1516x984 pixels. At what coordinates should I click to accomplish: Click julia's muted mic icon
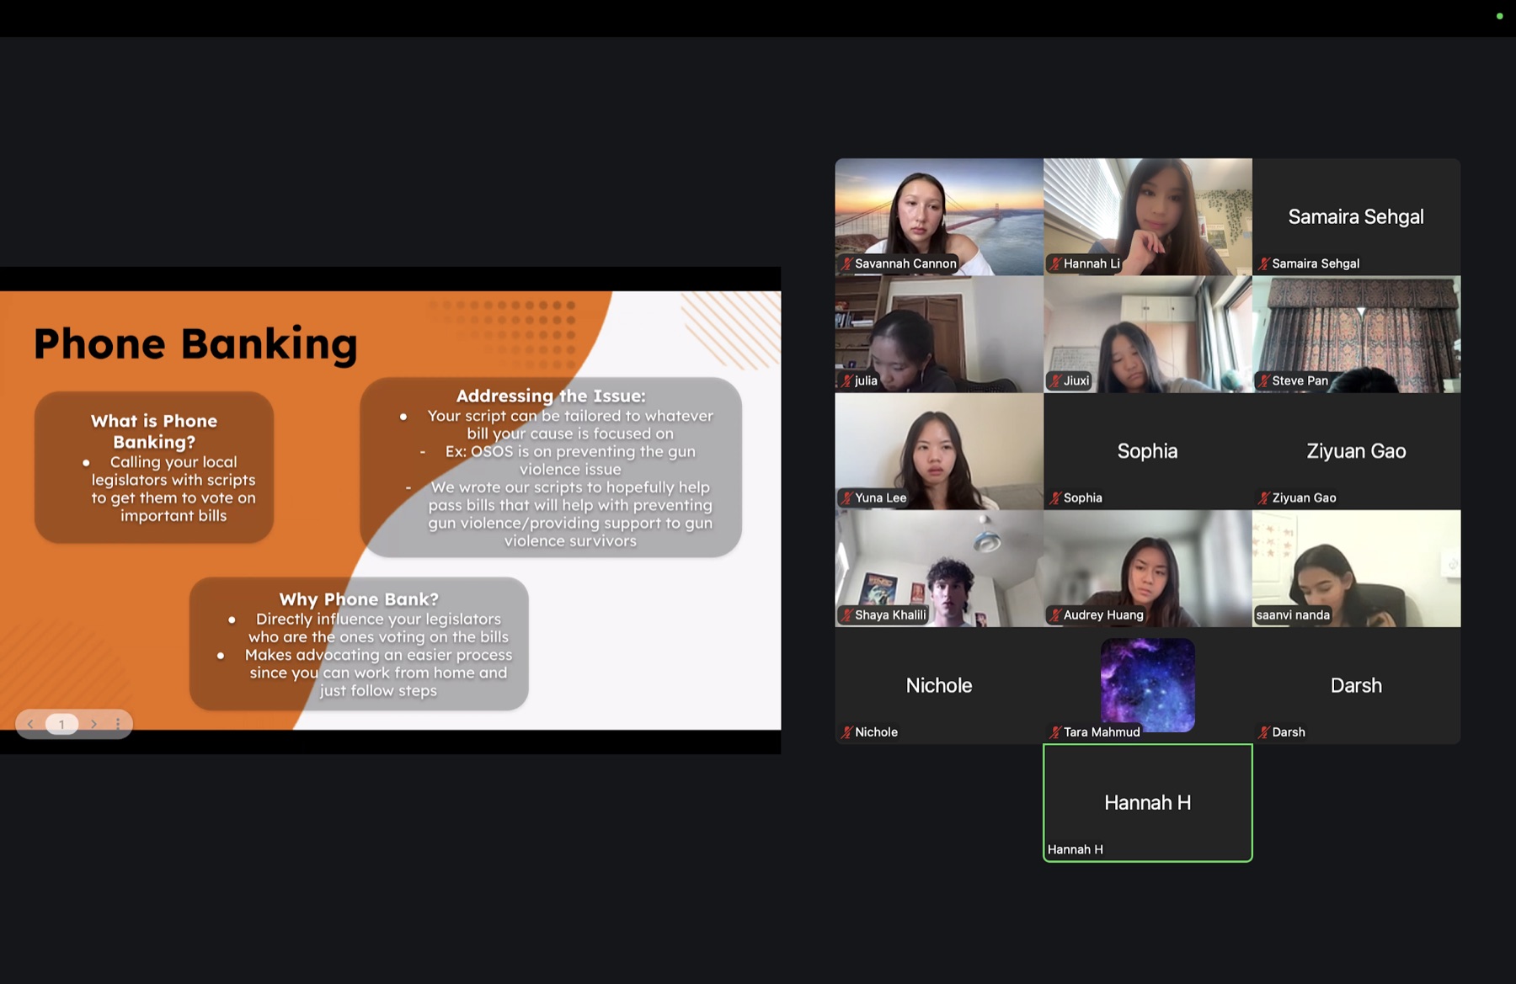pyautogui.click(x=846, y=380)
